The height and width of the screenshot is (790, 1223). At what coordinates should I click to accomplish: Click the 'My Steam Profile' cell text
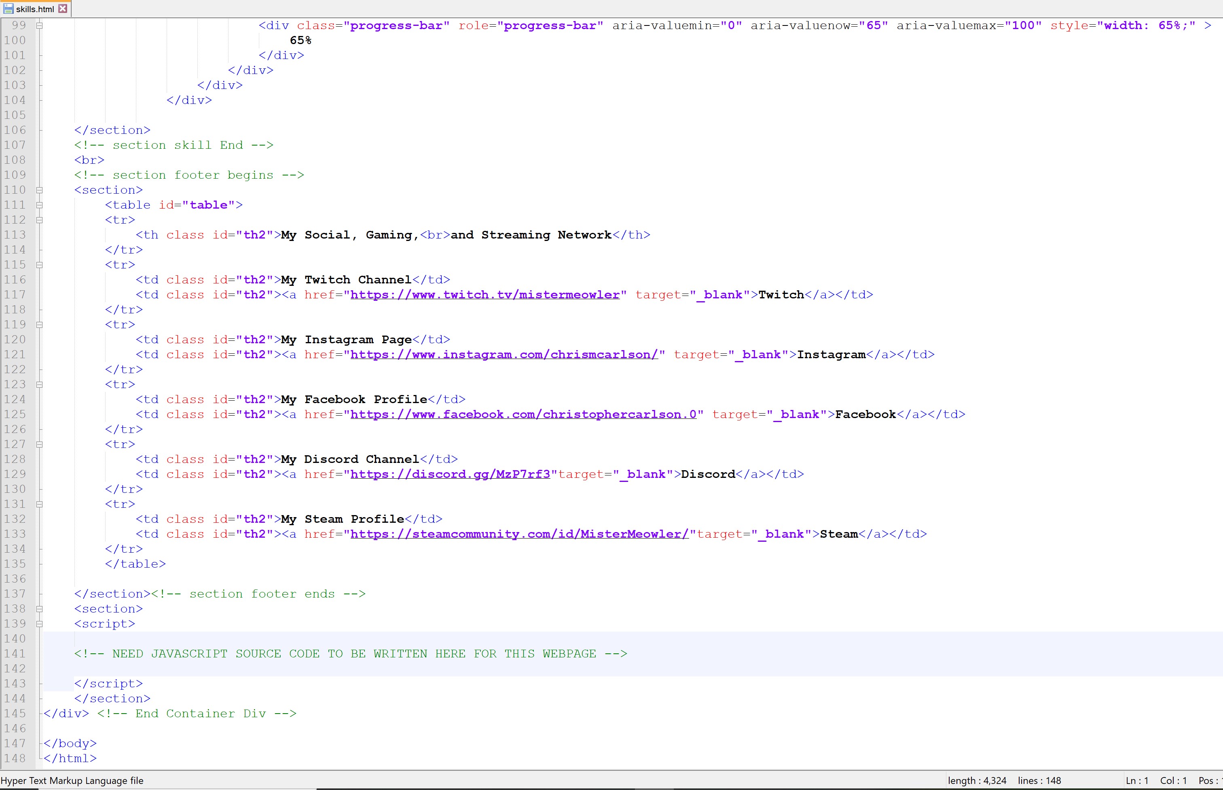click(x=343, y=519)
